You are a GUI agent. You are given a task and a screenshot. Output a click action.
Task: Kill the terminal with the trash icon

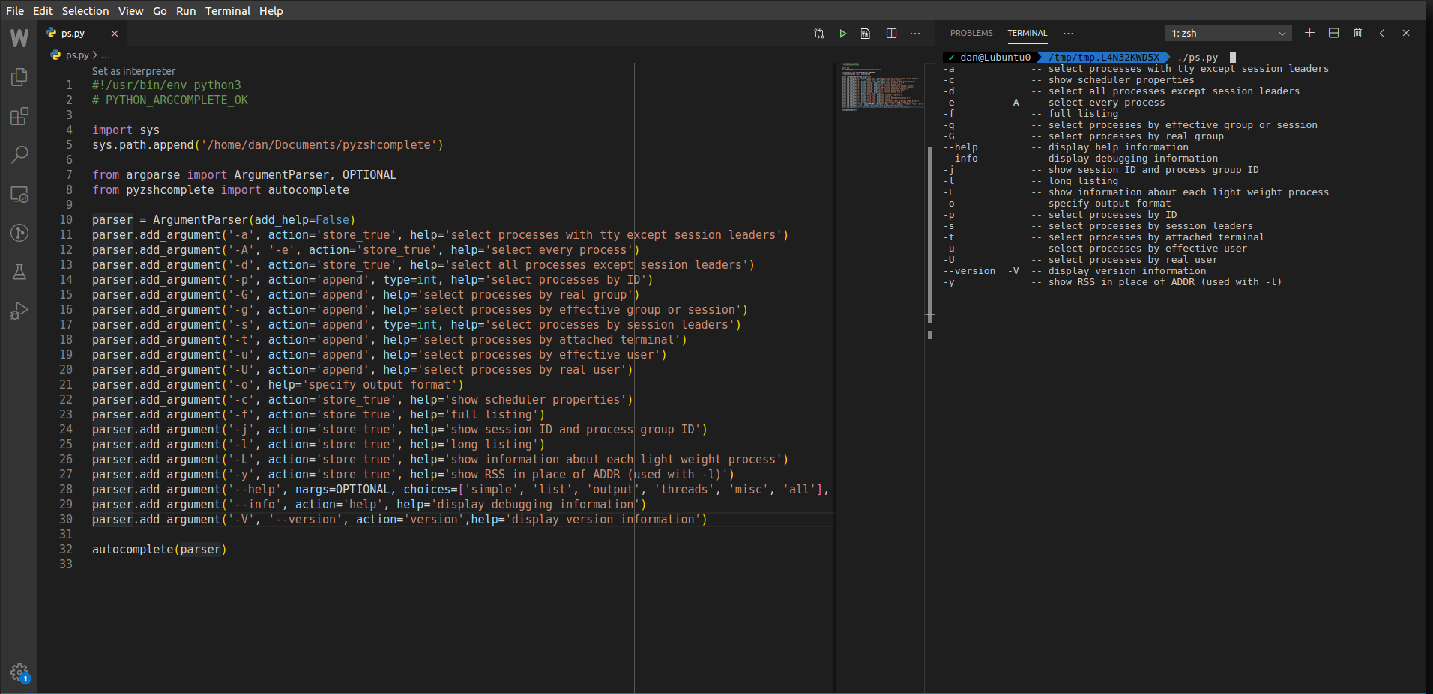pyautogui.click(x=1357, y=33)
